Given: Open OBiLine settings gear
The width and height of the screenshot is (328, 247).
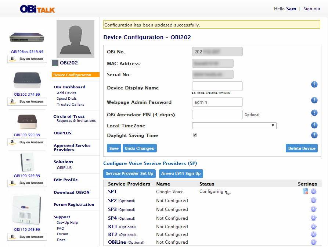Looking at the screenshot, I should click(x=314, y=242).
